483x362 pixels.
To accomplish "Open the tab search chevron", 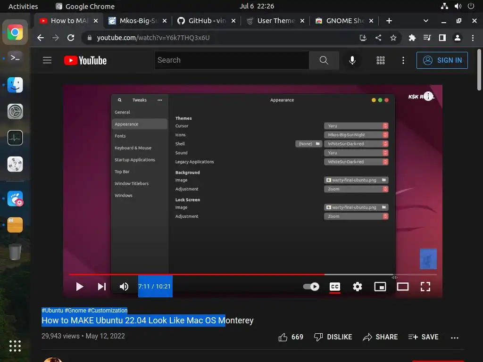I will pos(426,21).
